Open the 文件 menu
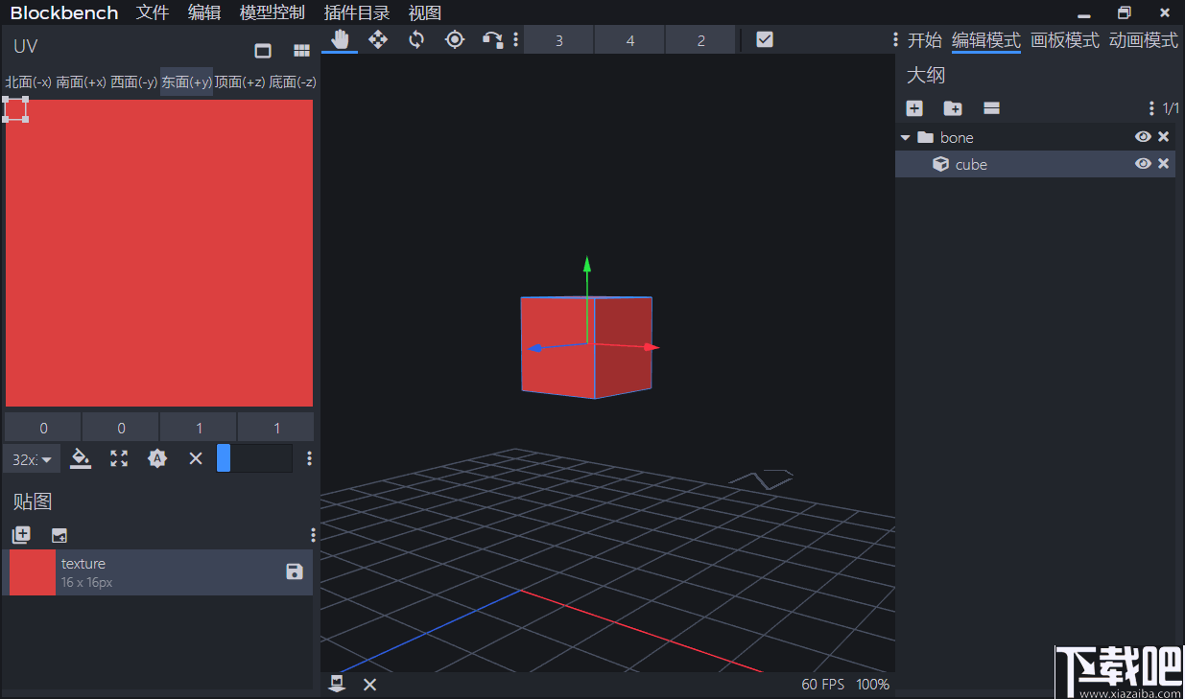This screenshot has height=699, width=1185. pyautogui.click(x=153, y=12)
